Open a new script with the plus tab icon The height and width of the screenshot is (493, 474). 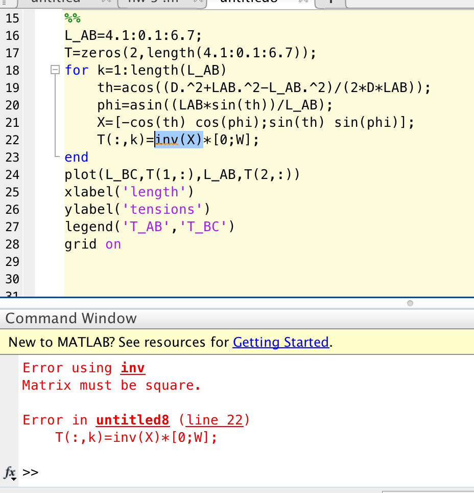pyautogui.click(x=330, y=3)
